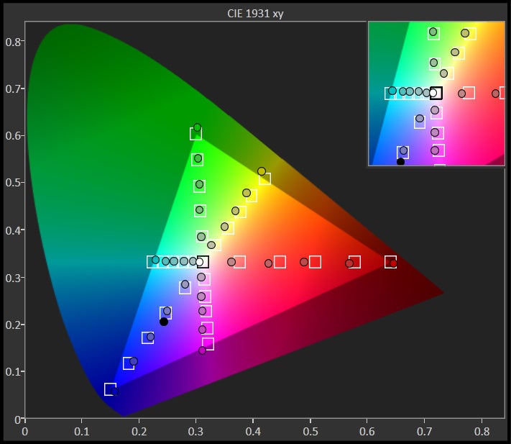Select the bright red measured circle at full saturation
Image resolution: width=511 pixels, height=444 pixels.
(393, 263)
